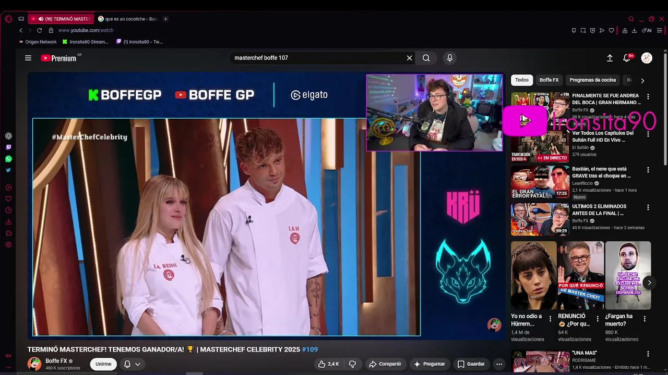Submit search with the magnifier button
The height and width of the screenshot is (375, 668).
pos(426,58)
